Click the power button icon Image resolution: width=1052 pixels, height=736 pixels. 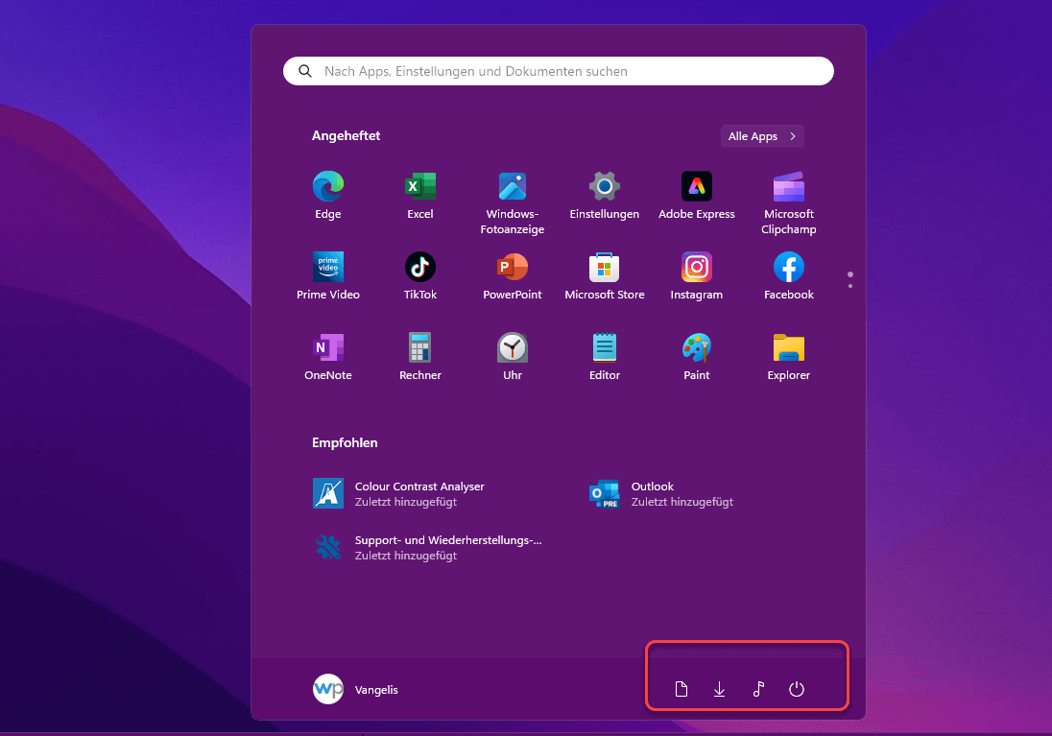(x=797, y=689)
